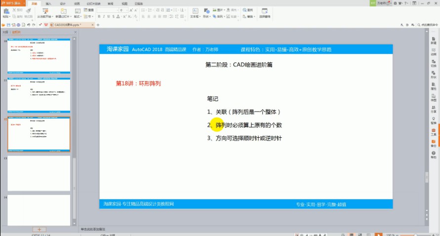Adjust the zoom slider in status bar
The image size is (440, 236).
415,235
